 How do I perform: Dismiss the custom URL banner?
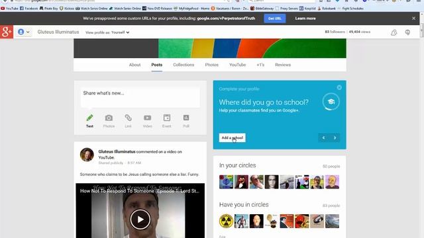click(x=413, y=19)
